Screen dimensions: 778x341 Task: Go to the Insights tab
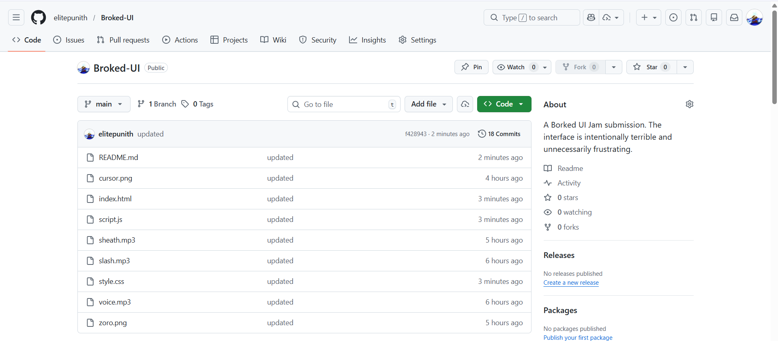367,40
